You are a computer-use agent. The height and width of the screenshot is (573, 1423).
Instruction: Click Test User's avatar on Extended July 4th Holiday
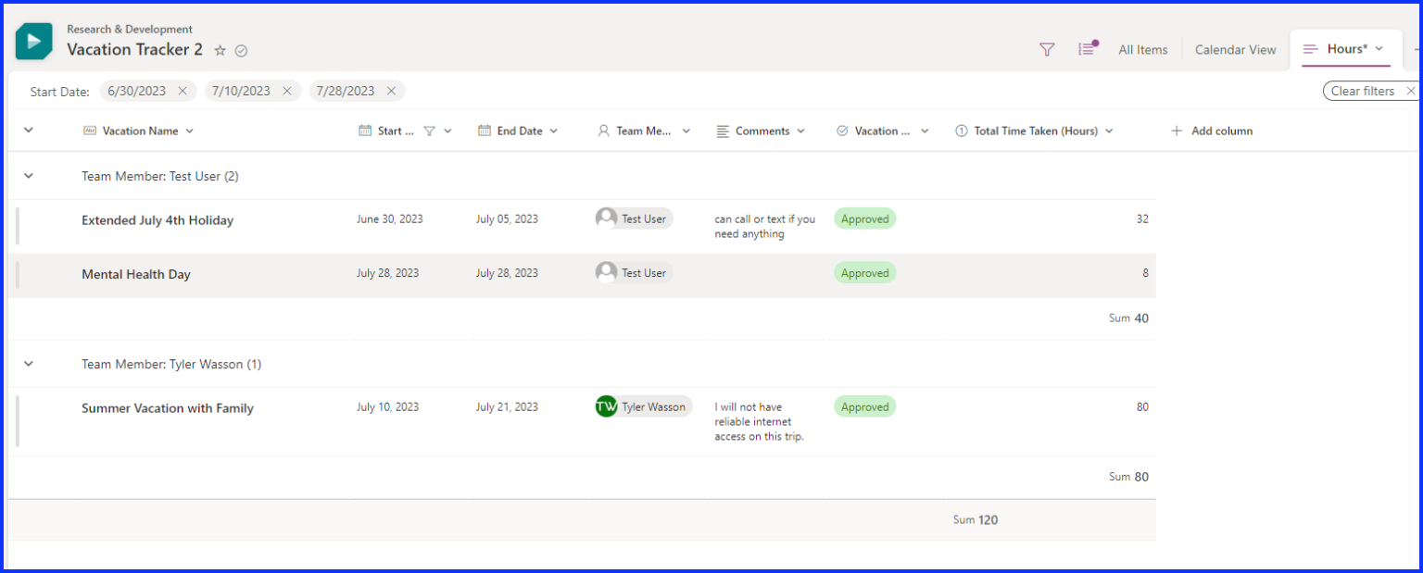pos(606,218)
